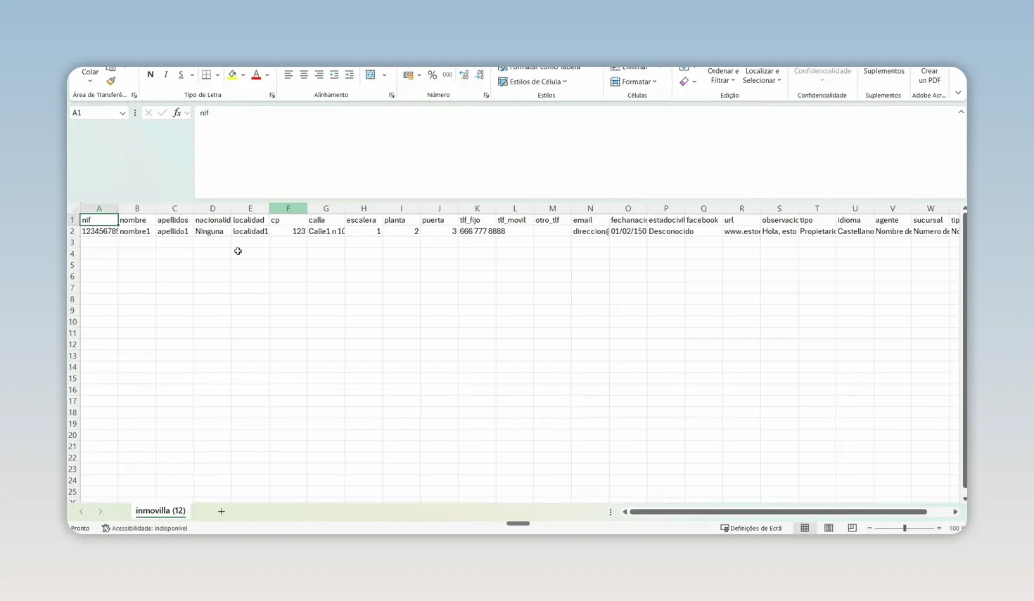The width and height of the screenshot is (1034, 601).
Task: Decrease indent
Action: pos(334,75)
